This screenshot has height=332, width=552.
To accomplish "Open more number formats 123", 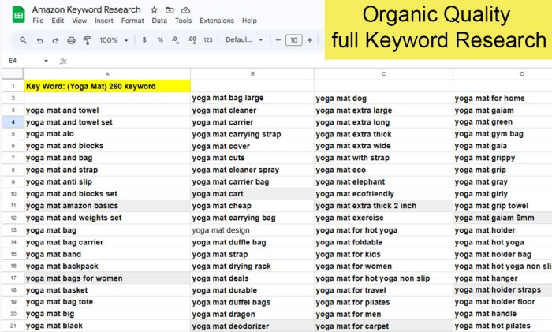I will (207, 40).
